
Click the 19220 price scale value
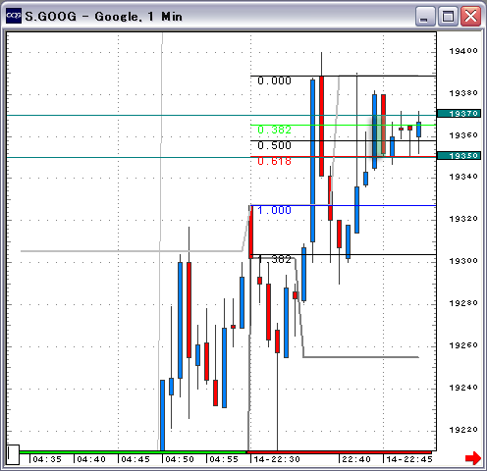(x=463, y=430)
